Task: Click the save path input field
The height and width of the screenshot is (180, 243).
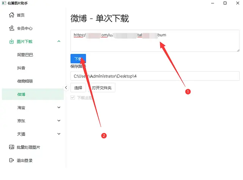Action: coord(155,76)
